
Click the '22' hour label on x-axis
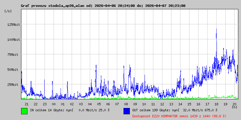[36, 104]
